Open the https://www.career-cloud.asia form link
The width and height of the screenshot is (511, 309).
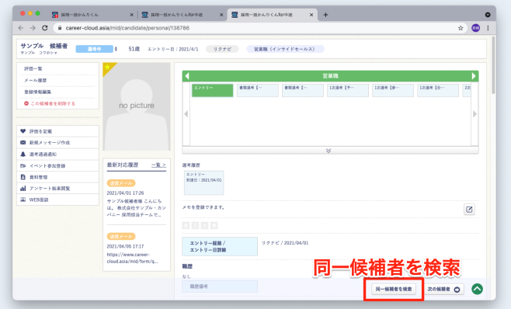pyautogui.click(x=132, y=258)
